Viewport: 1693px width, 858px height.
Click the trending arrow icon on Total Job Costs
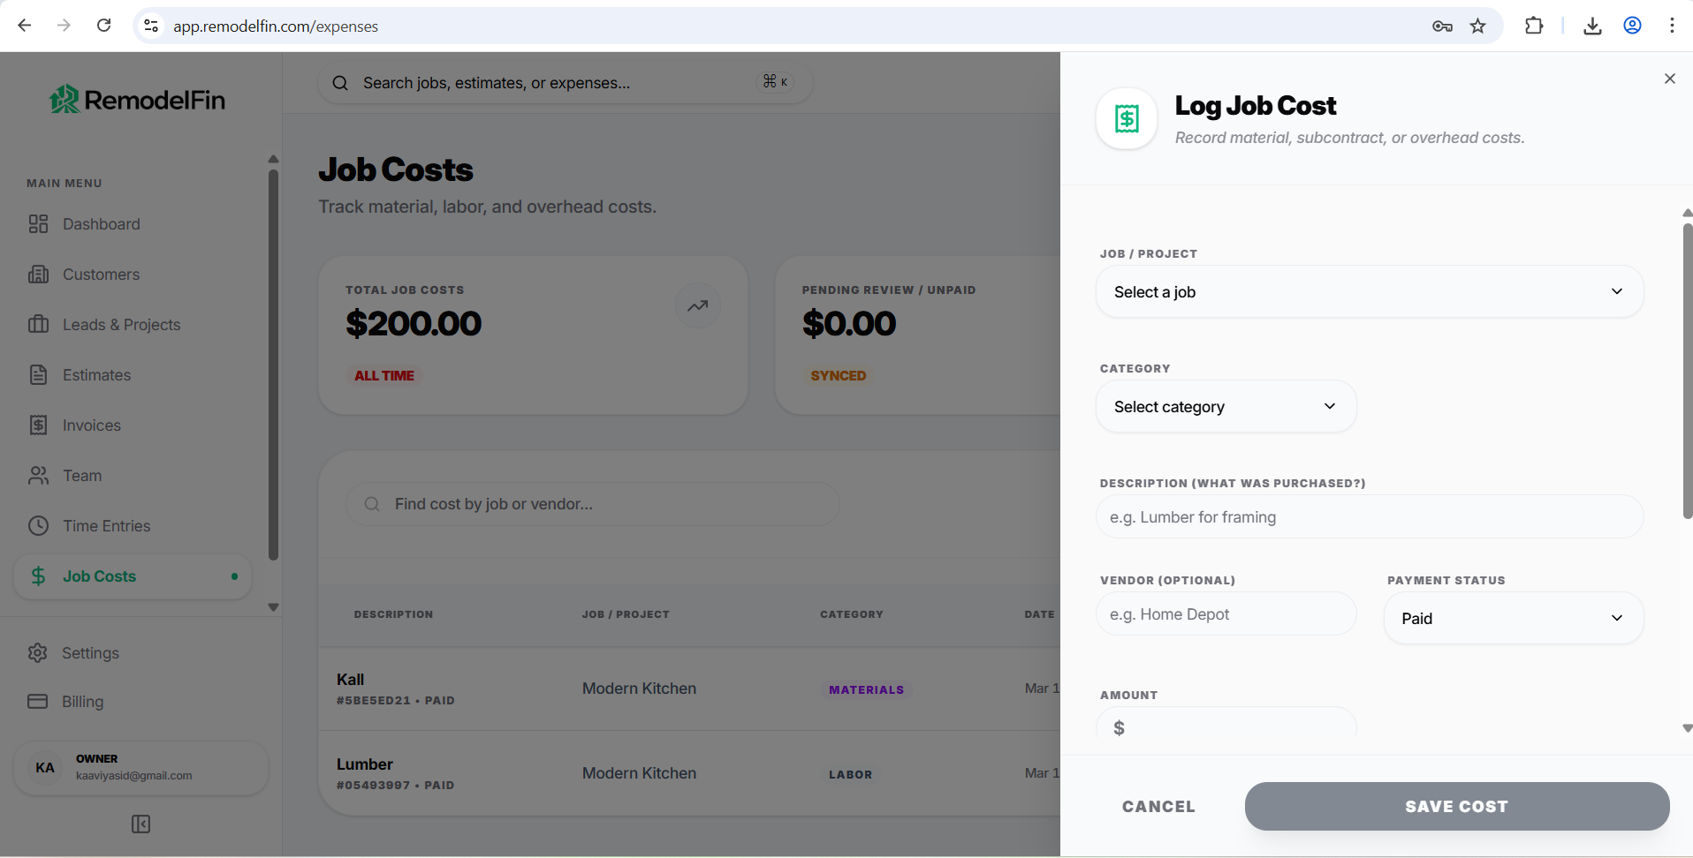pos(698,305)
